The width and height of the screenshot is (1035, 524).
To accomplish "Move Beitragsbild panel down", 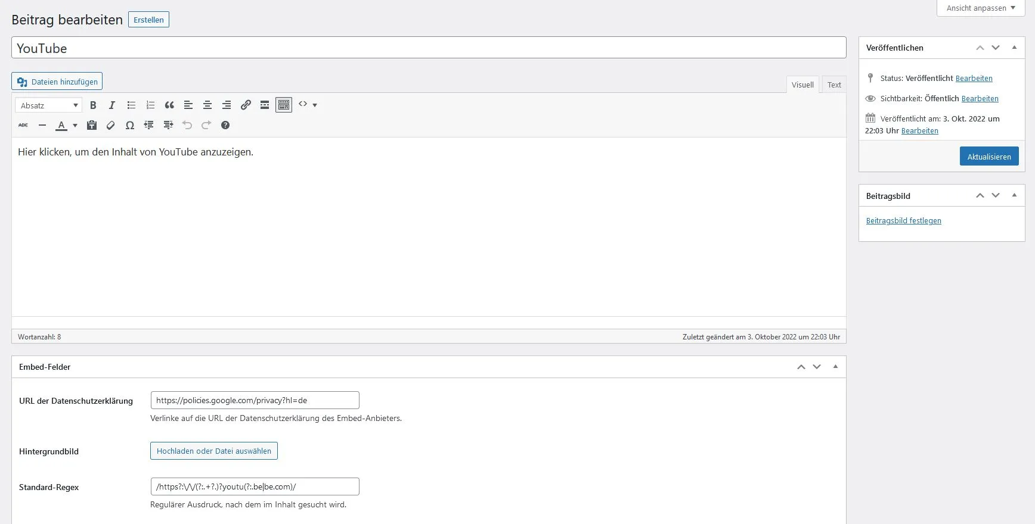I will pyautogui.click(x=995, y=195).
